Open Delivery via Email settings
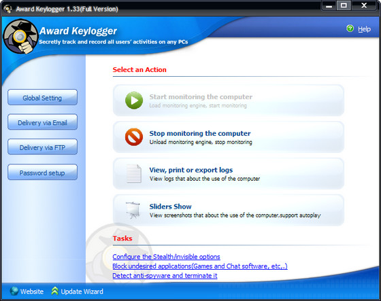381x301 pixels. coord(42,122)
